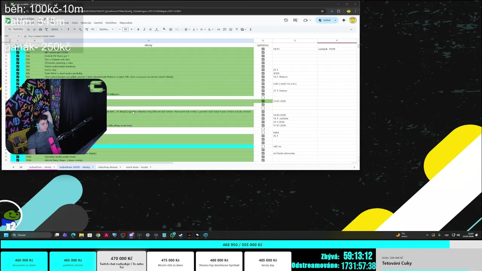Viewport: 482px width, 271px height.
Task: Open the cell fill color picker
Action: (x=164, y=29)
